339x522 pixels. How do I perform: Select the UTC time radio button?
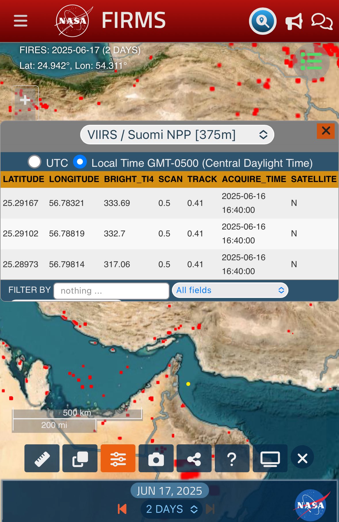point(35,162)
